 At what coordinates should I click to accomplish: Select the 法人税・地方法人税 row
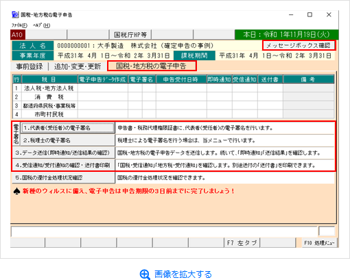point(174,88)
